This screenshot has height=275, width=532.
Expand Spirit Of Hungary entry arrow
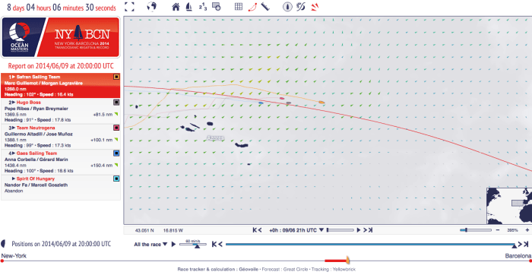(14, 179)
